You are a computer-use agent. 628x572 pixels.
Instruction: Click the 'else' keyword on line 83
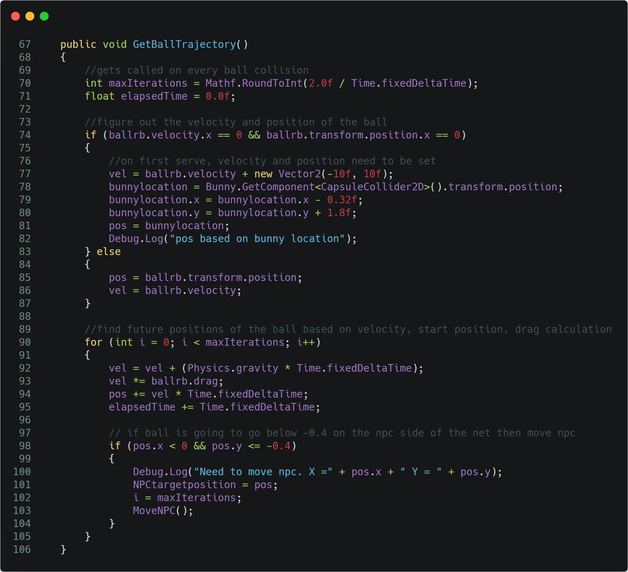tap(109, 252)
